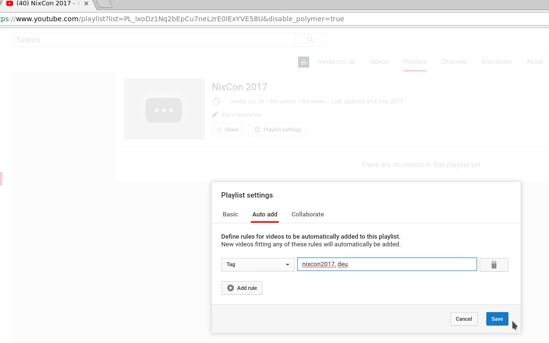Click the plus icon in Add rule
This screenshot has width=549, height=343.
click(x=231, y=288)
